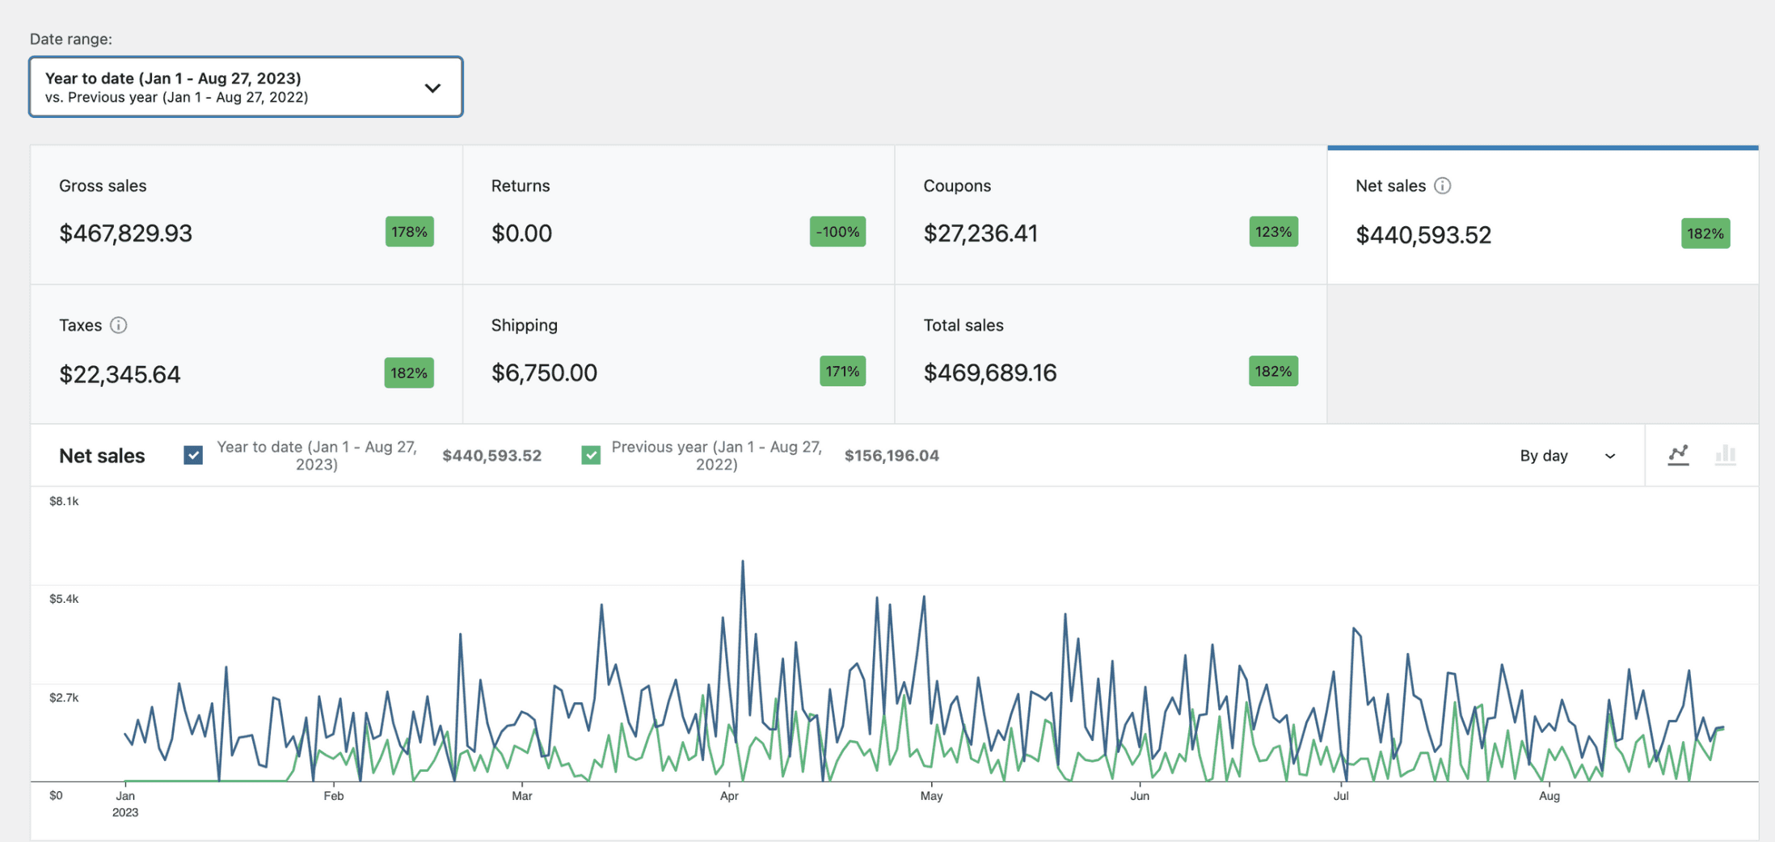
Task: Click the Apr label on chart axis
Action: click(729, 796)
